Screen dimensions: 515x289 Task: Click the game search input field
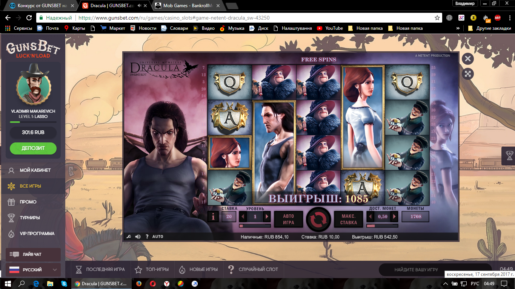[x=416, y=270]
